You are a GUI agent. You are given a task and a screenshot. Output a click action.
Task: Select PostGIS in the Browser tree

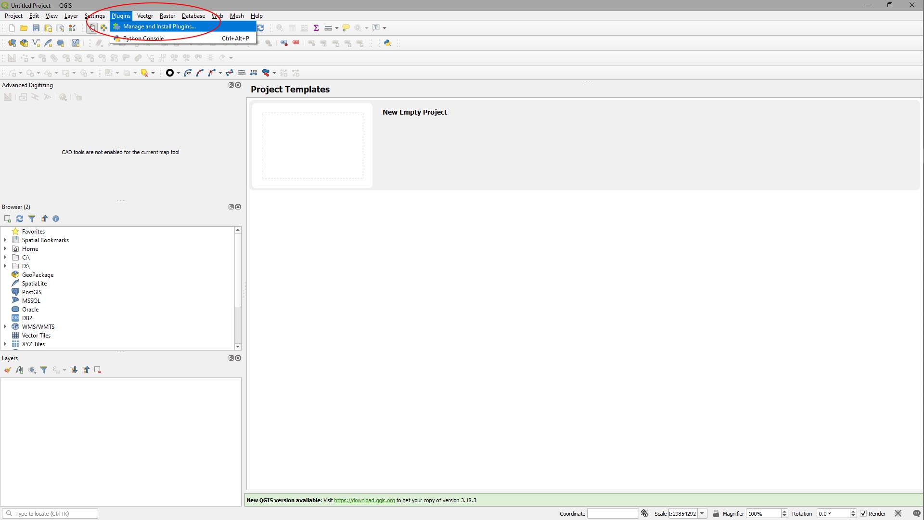click(x=32, y=292)
